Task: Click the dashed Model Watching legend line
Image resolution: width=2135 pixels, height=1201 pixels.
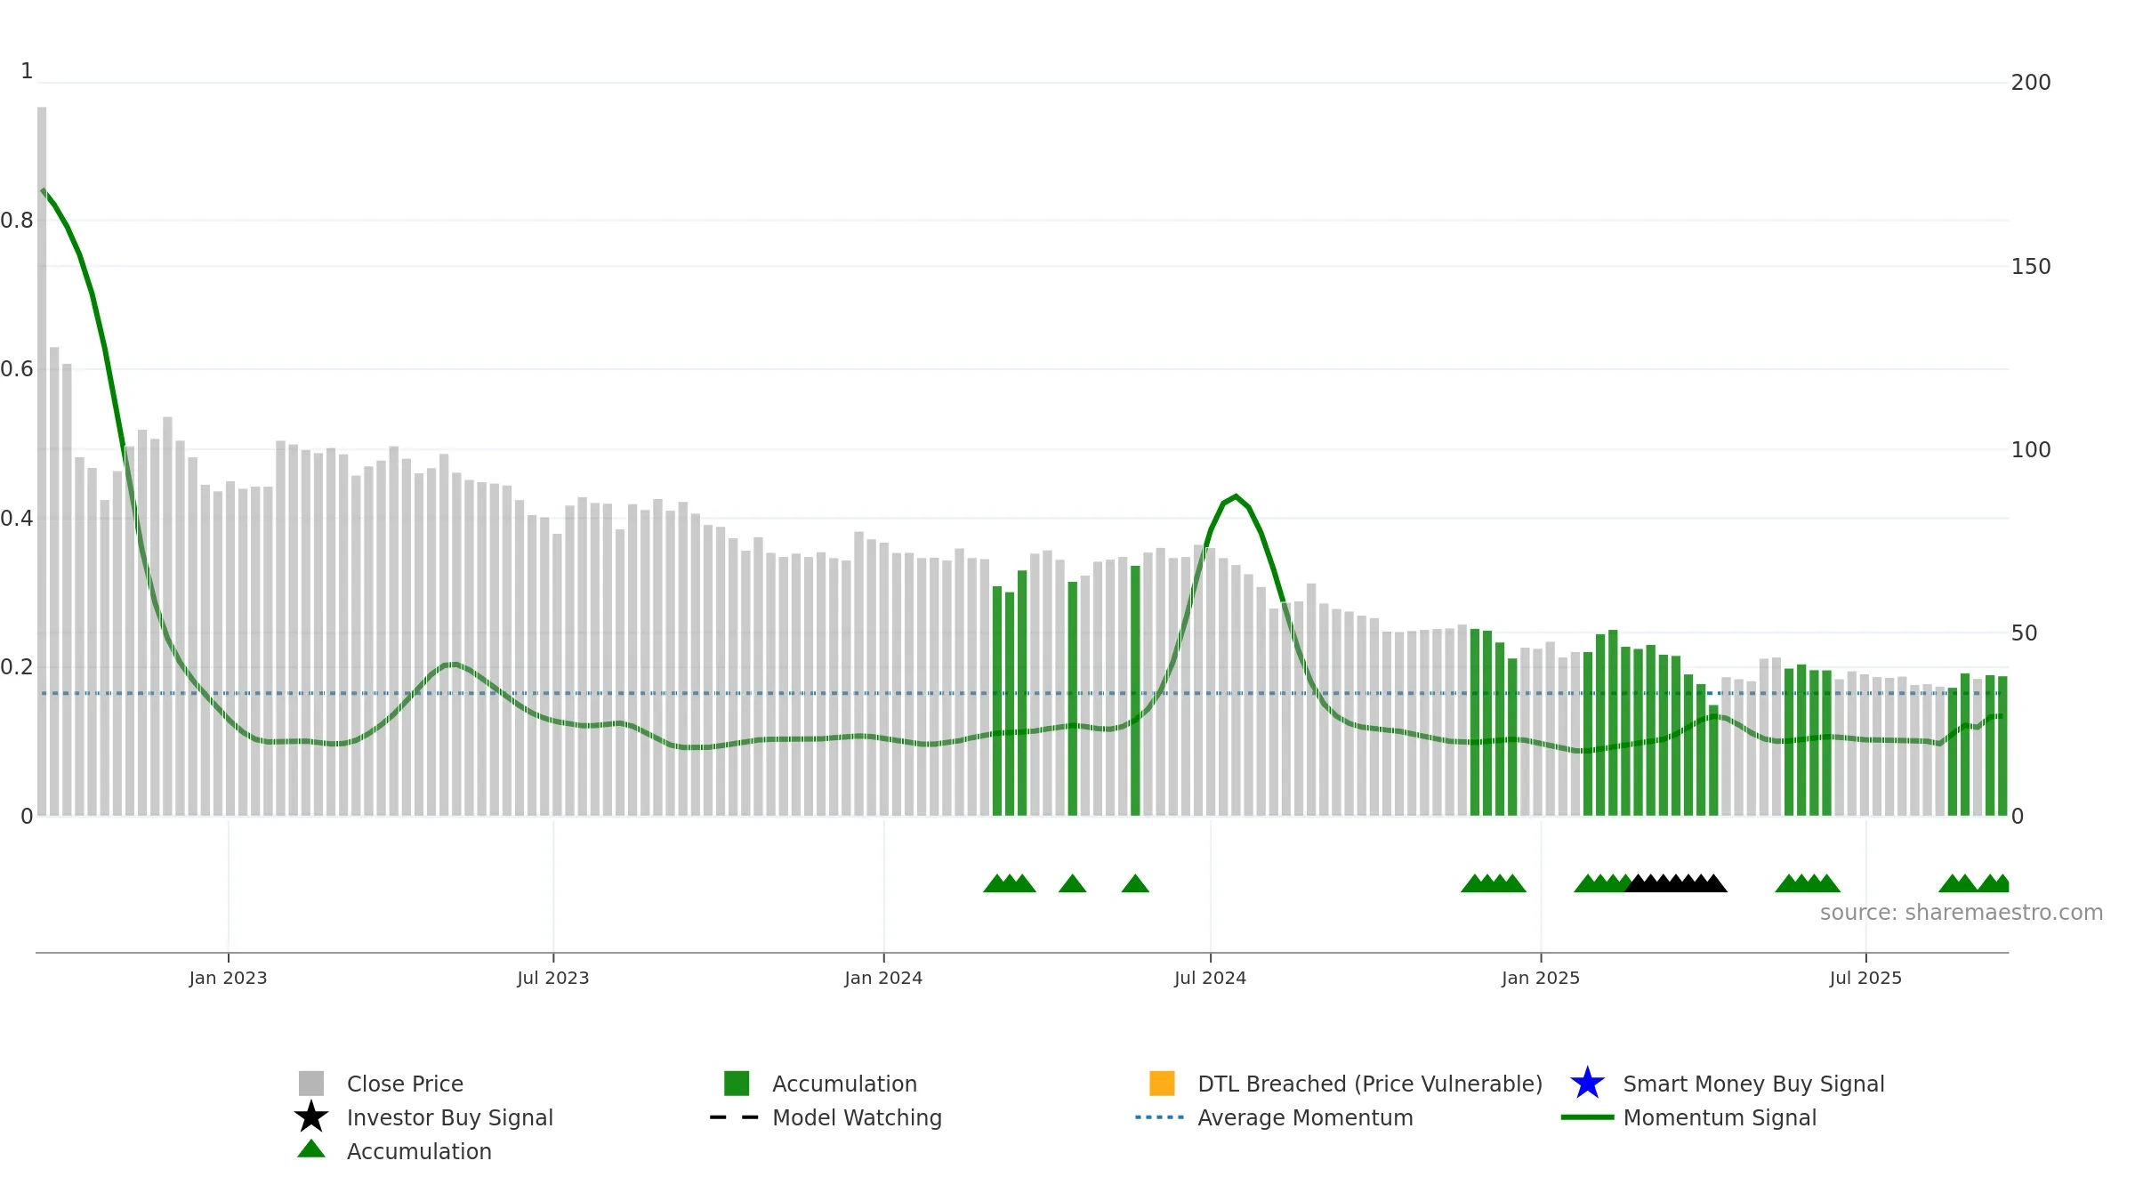Action: point(735,1116)
